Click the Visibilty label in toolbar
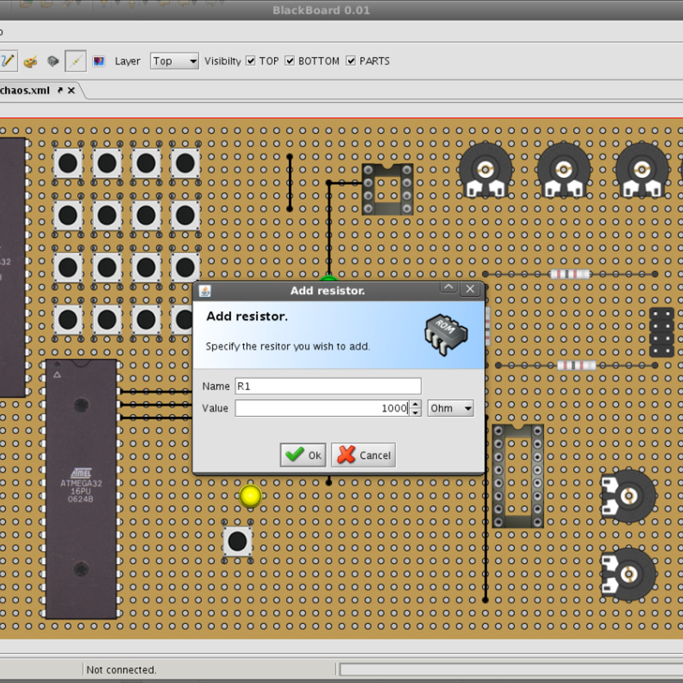The height and width of the screenshot is (683, 683). 222,61
